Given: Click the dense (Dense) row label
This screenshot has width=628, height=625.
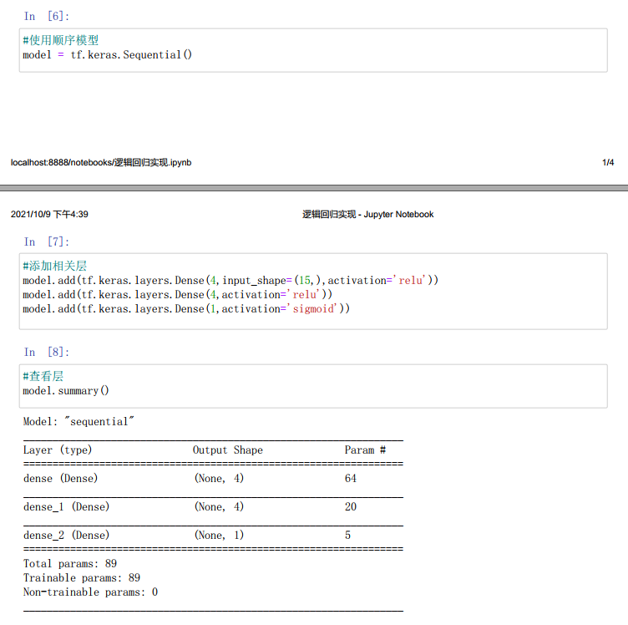Looking at the screenshot, I should 60,479.
